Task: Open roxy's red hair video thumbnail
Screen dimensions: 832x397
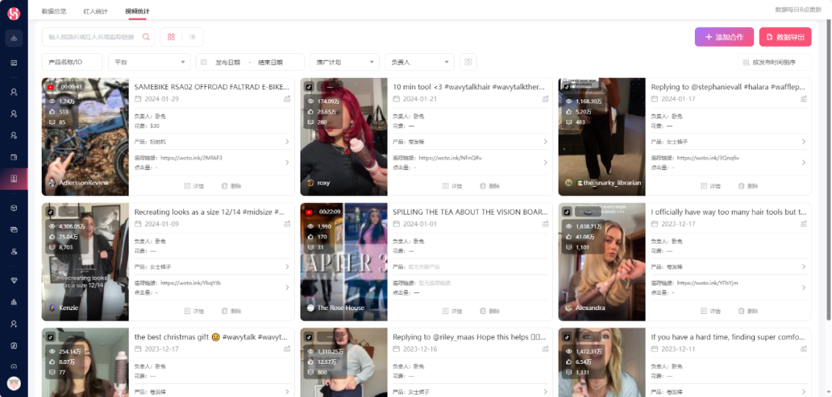Action: 344,137
